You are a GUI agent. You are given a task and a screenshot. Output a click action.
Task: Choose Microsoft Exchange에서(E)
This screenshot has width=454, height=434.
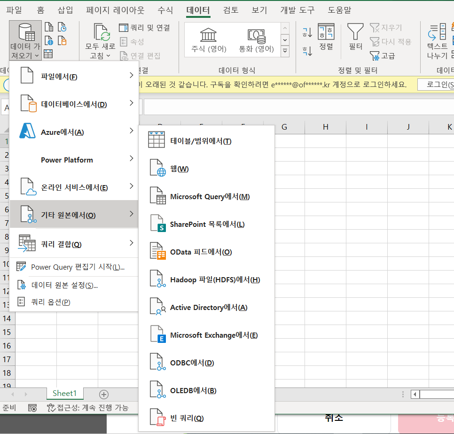(x=206, y=335)
